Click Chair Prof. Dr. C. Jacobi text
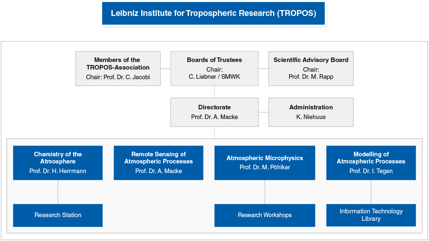The width and height of the screenshot is (429, 241). point(118,77)
